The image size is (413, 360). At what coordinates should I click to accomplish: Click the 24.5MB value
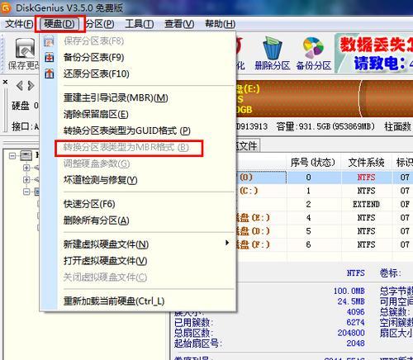(351, 301)
